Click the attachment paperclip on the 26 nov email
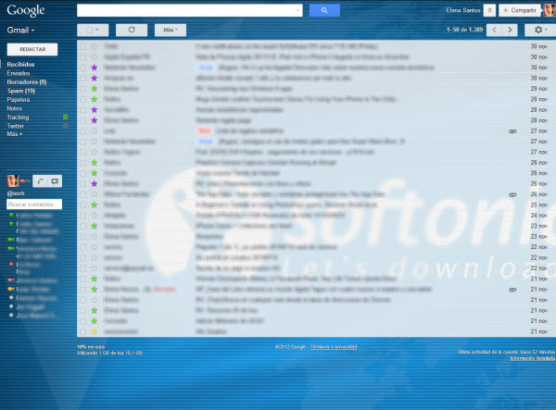Viewport: 556px width, 410px height. pos(512,194)
